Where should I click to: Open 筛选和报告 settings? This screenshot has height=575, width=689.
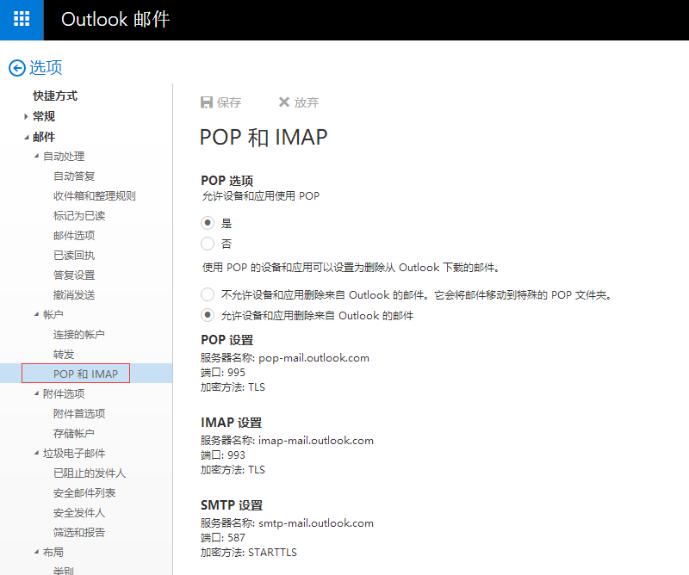79,532
